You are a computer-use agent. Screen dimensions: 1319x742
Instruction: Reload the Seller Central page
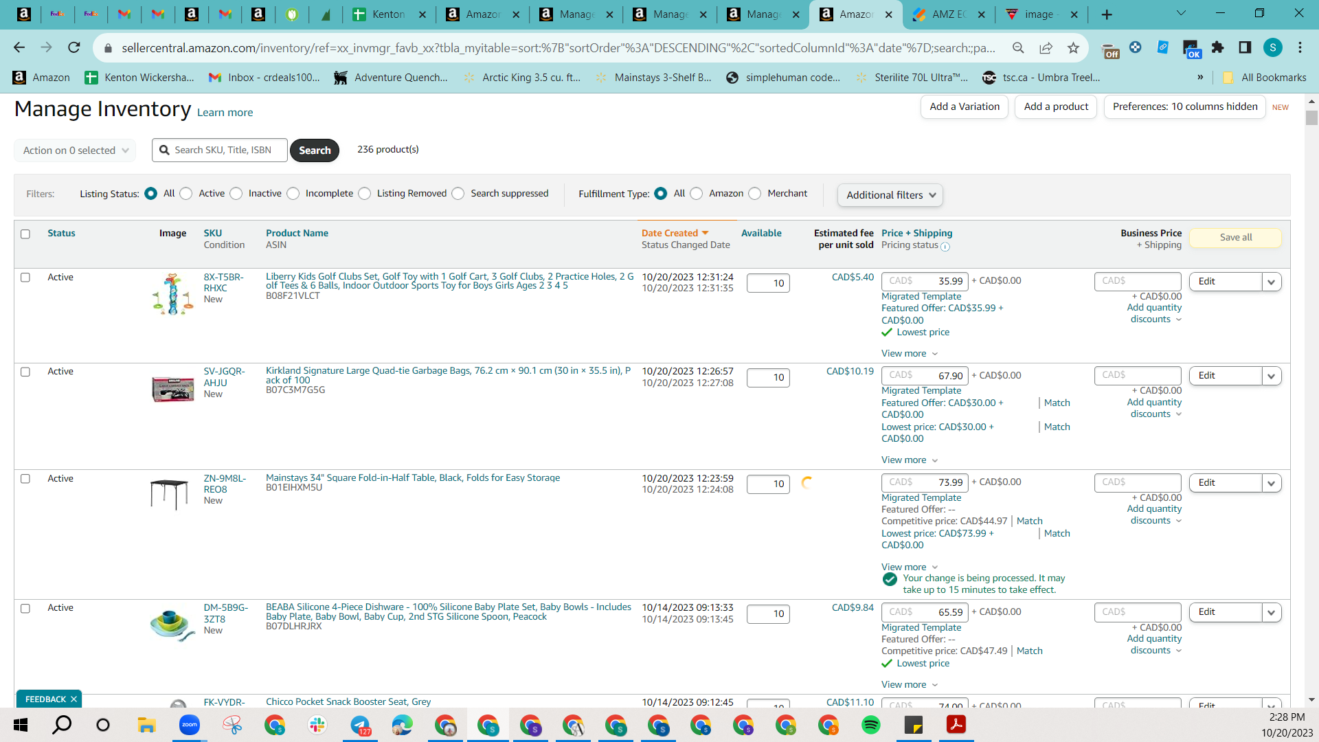[x=74, y=47]
